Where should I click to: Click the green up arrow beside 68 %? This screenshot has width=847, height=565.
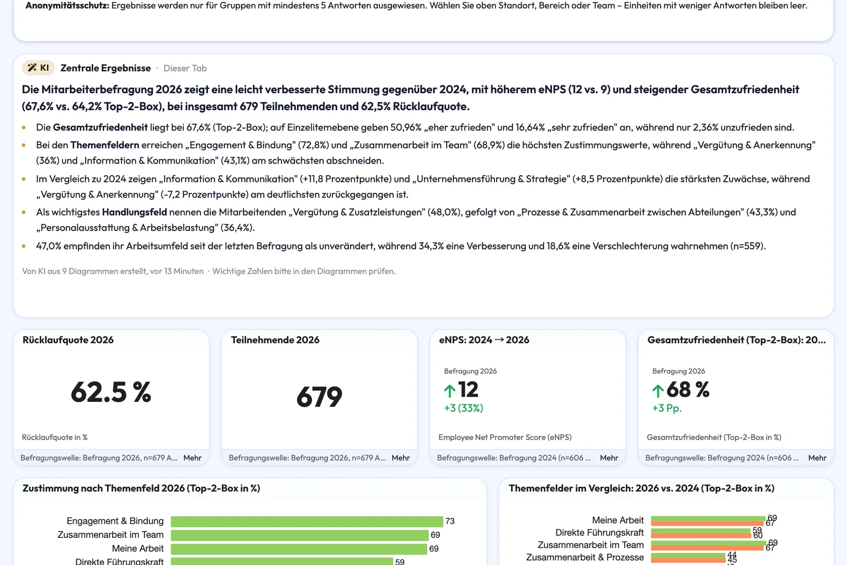click(658, 391)
